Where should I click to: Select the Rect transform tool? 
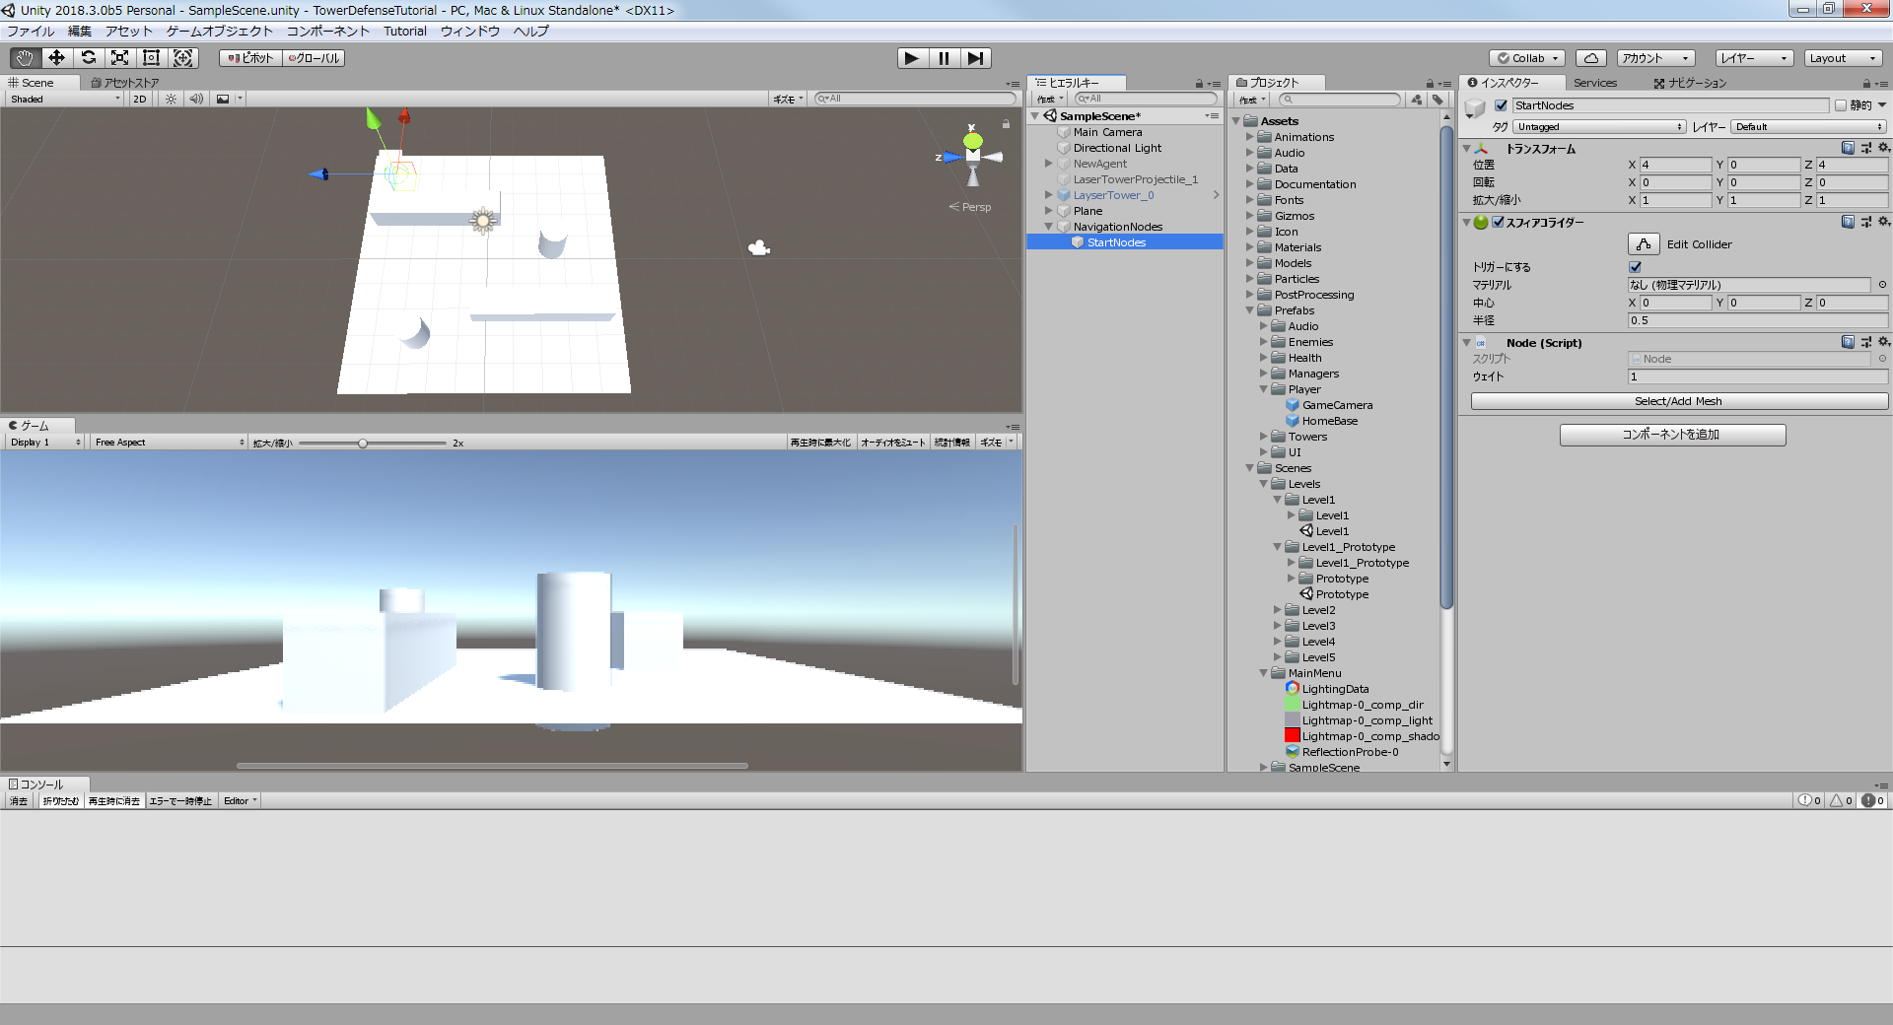click(x=151, y=58)
